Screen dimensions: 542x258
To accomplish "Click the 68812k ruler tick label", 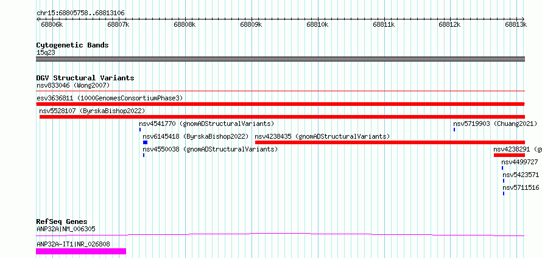I will pyautogui.click(x=450, y=24).
